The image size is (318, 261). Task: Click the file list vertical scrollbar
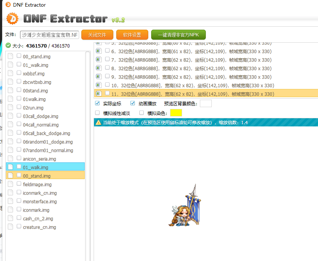click(x=88, y=156)
